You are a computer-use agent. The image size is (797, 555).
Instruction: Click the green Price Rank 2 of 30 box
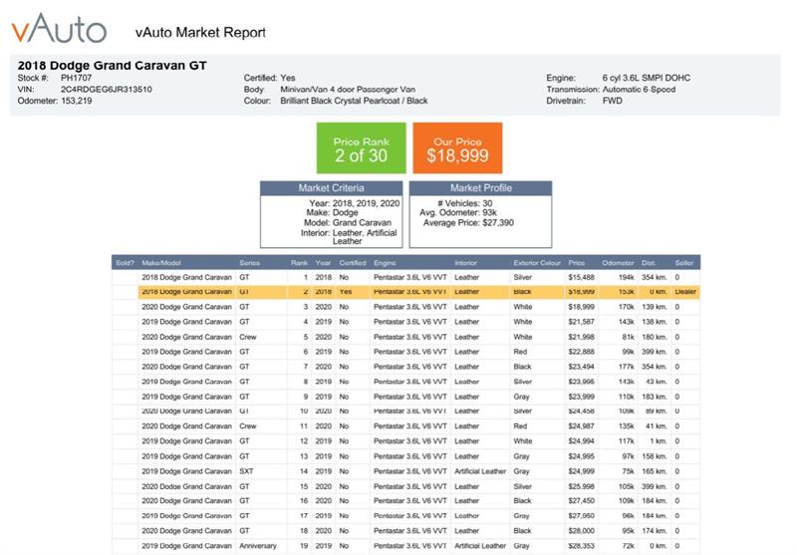(362, 147)
